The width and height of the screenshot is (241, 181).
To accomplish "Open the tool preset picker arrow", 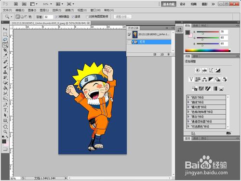I will [x=12, y=17].
